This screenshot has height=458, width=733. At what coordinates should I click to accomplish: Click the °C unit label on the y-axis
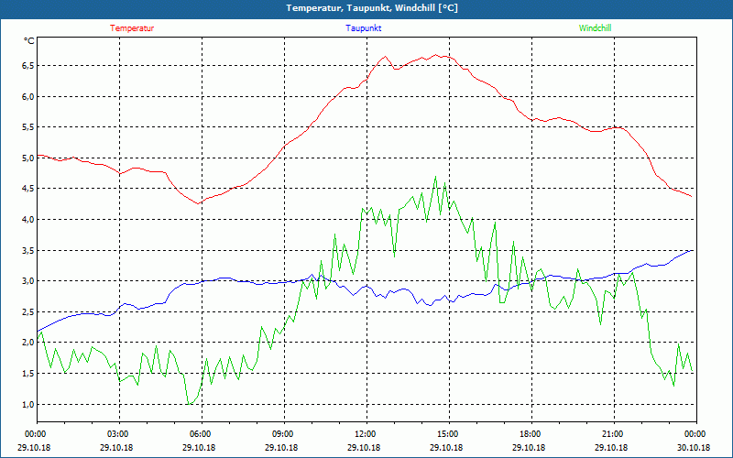tap(29, 41)
